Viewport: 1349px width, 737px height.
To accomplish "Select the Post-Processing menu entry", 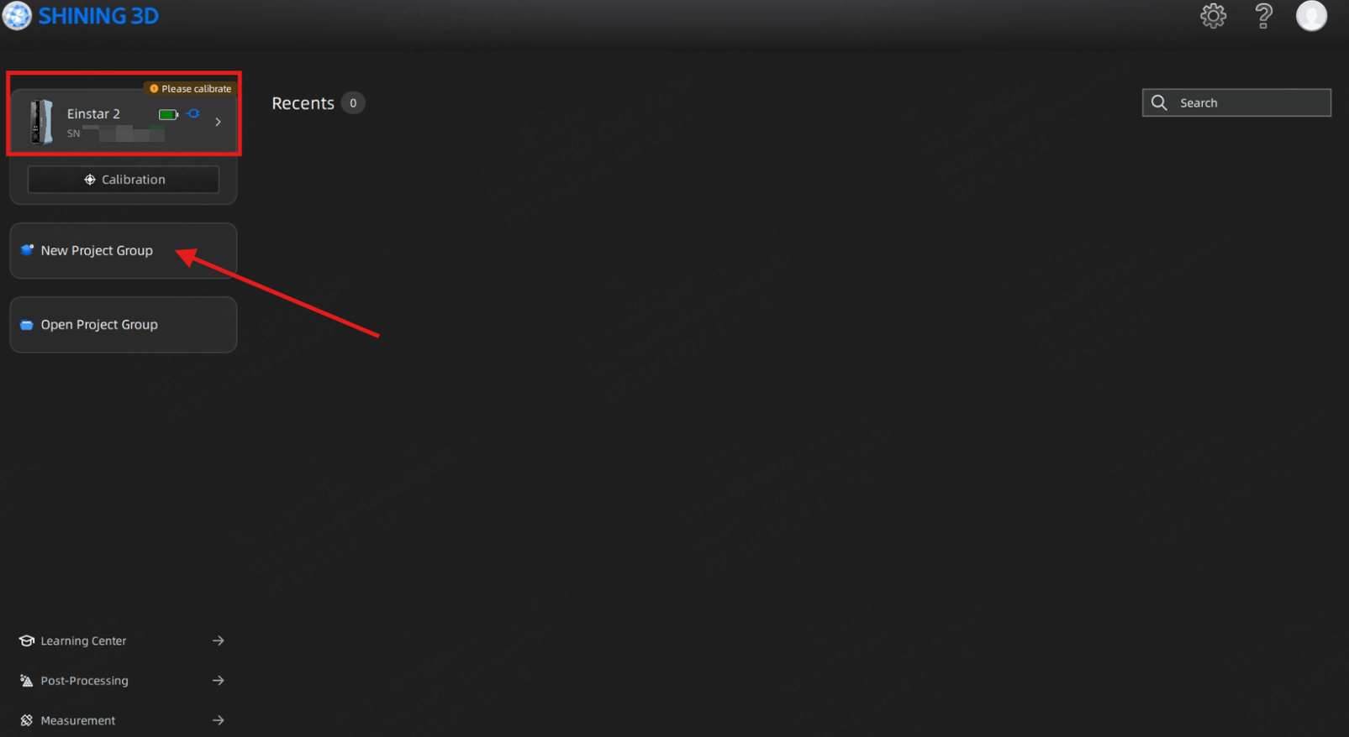I will [x=84, y=681].
